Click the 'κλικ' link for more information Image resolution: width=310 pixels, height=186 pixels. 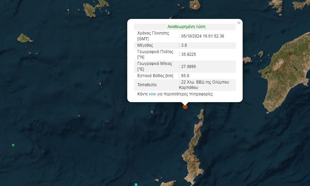(152, 94)
